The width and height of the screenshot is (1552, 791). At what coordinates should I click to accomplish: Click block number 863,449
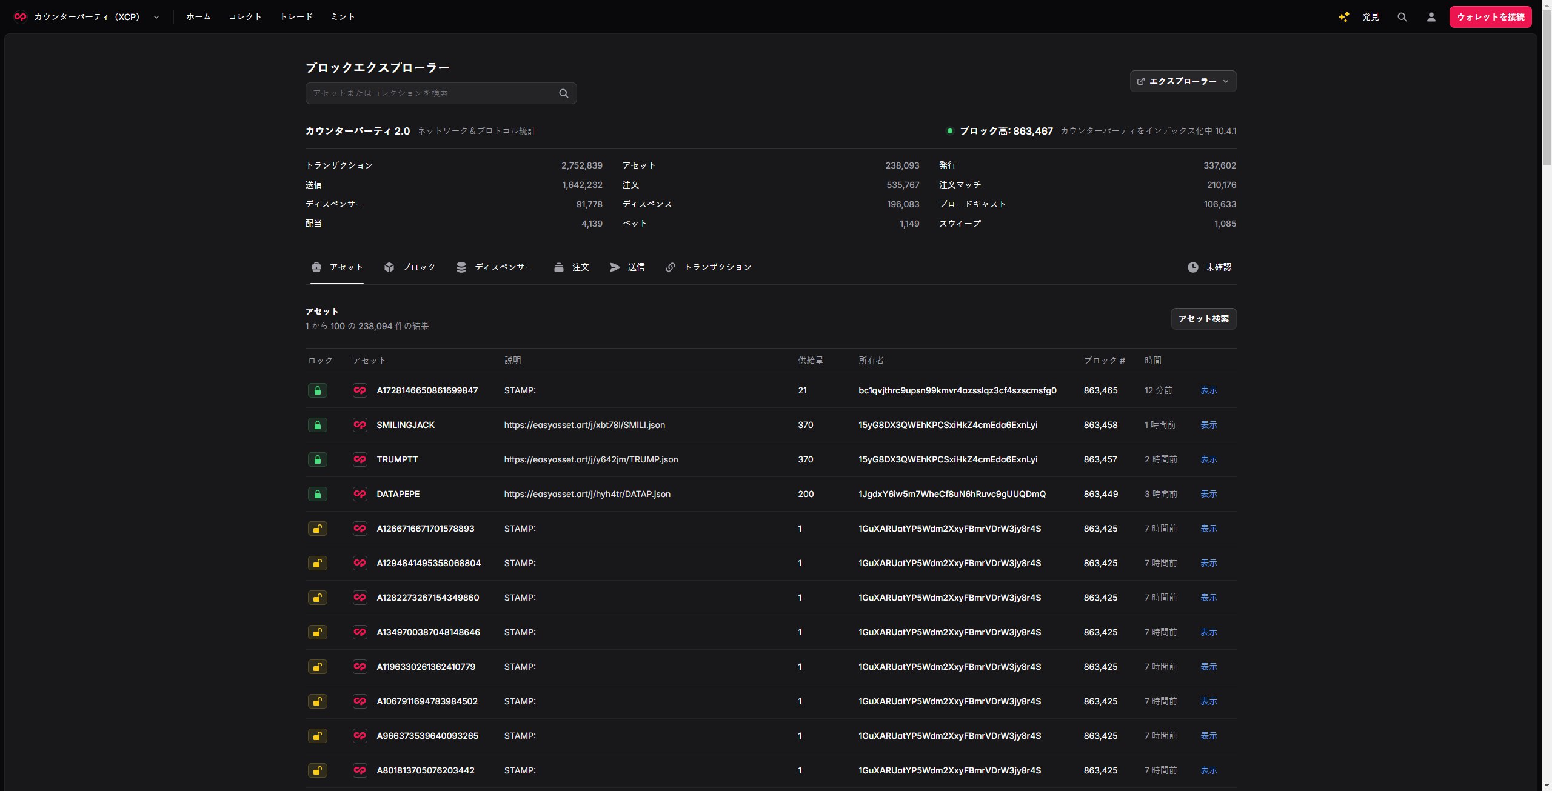1100,494
